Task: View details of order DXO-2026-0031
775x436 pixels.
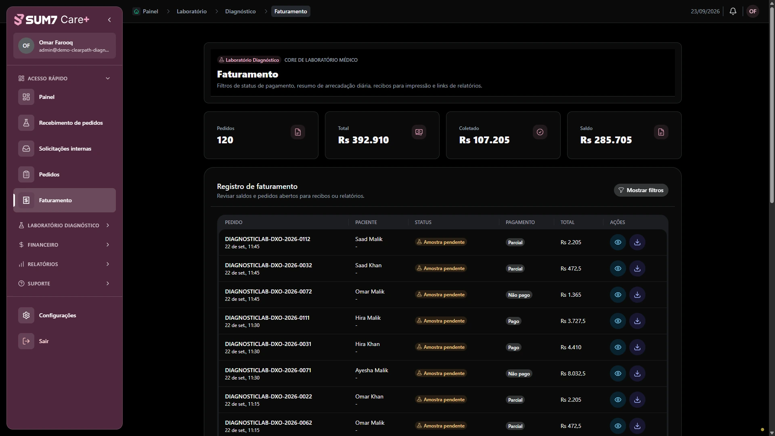Action: (x=618, y=347)
